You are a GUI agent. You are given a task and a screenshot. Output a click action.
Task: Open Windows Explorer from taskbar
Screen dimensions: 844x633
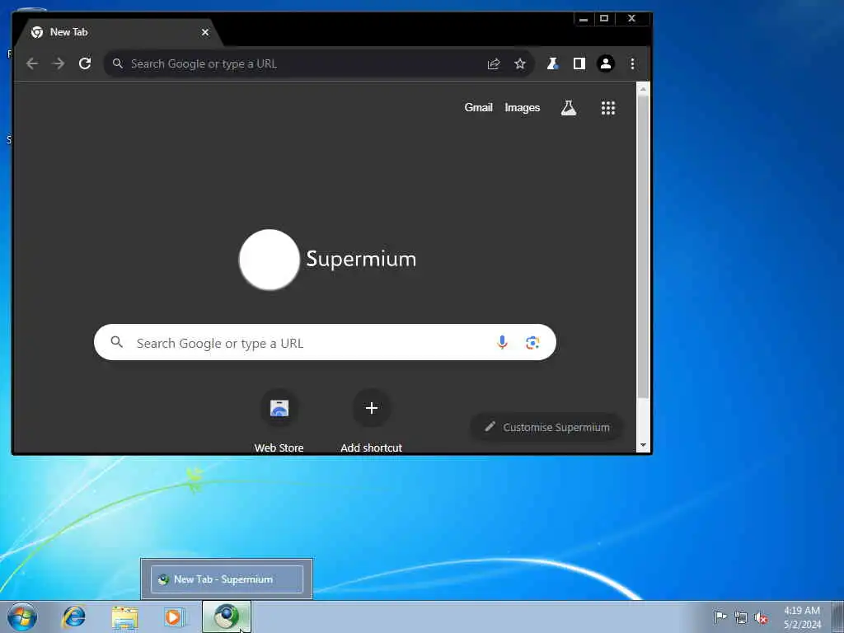[x=124, y=617]
